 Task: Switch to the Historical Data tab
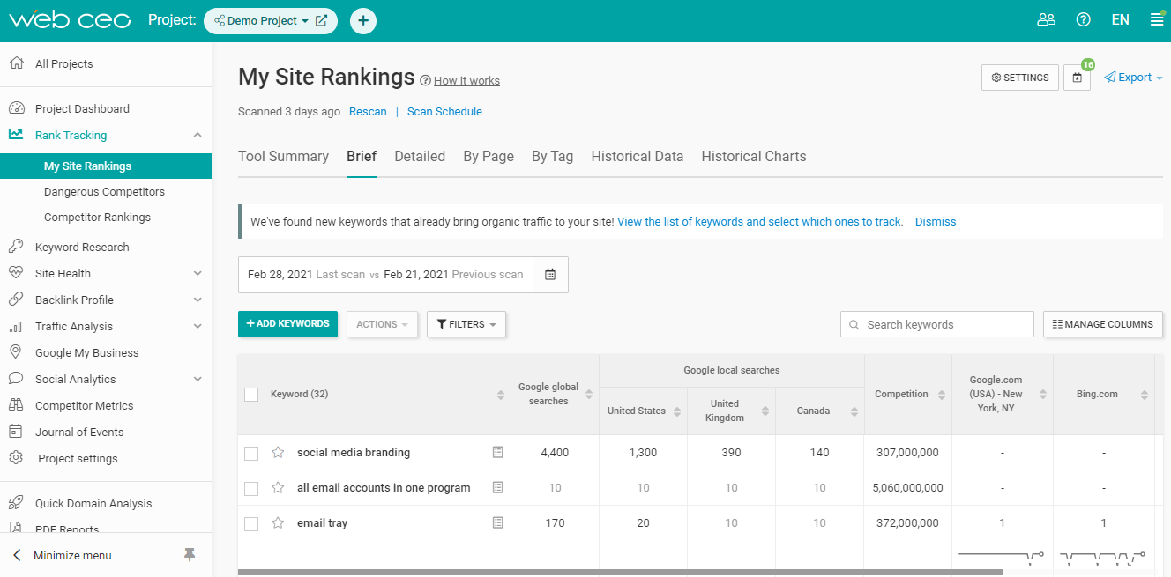coord(637,156)
